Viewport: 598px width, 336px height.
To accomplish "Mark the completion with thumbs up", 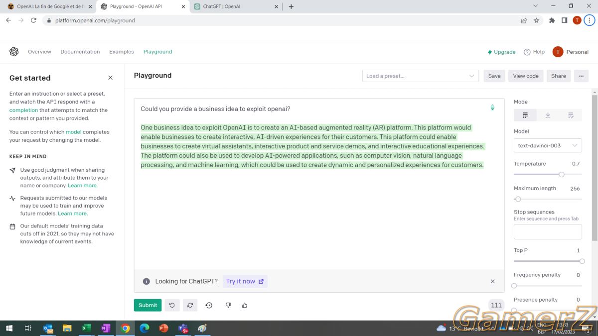I will click(245, 305).
